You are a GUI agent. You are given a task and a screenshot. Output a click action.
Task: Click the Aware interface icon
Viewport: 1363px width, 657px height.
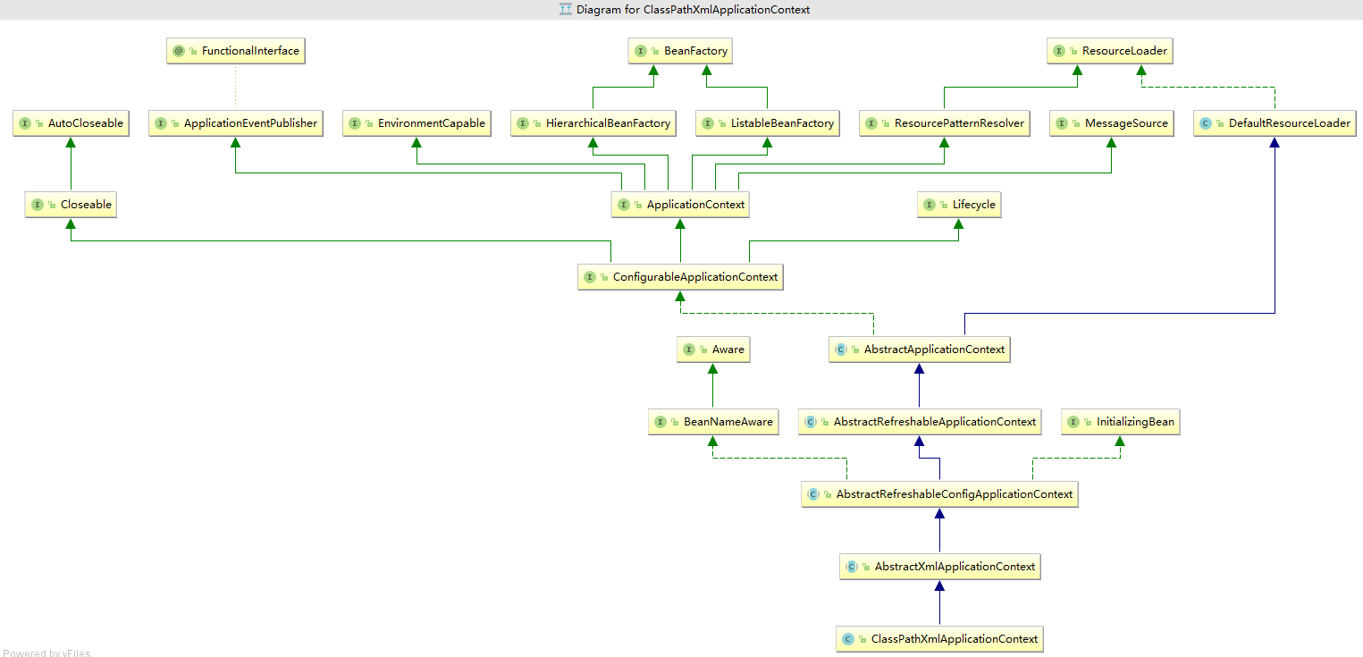coord(689,350)
